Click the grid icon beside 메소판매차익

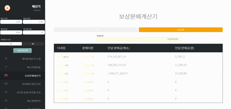6,100
